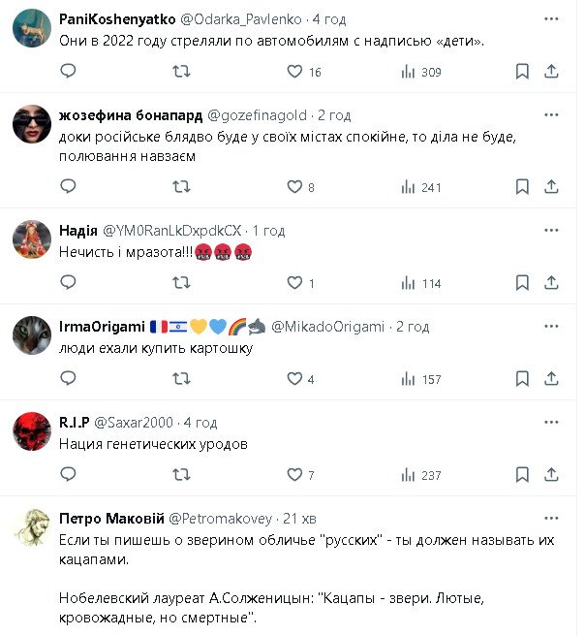Like the tweet with 16 likes

point(295,72)
